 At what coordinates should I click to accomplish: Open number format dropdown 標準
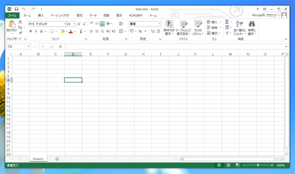click(159, 24)
